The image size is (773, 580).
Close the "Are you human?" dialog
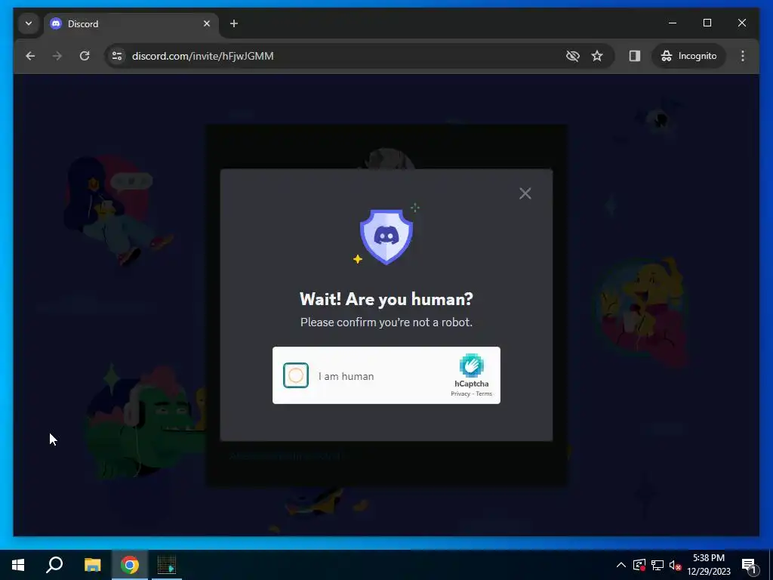click(525, 193)
